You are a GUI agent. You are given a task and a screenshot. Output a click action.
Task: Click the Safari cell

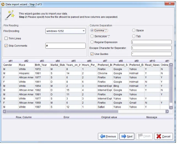click(105, 107)
